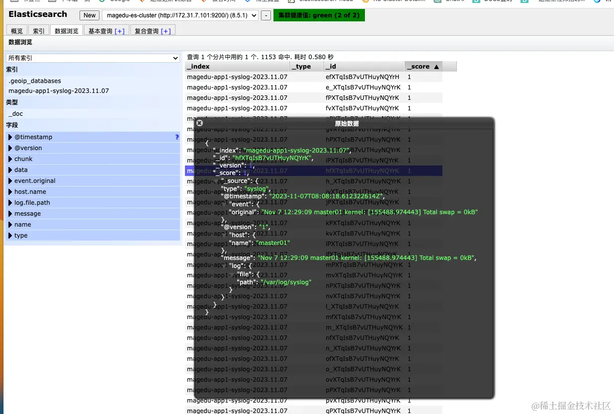Select the _doc type filter
614x414 pixels.
point(16,114)
